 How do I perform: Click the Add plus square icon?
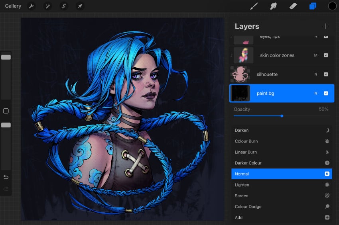coord(327,217)
